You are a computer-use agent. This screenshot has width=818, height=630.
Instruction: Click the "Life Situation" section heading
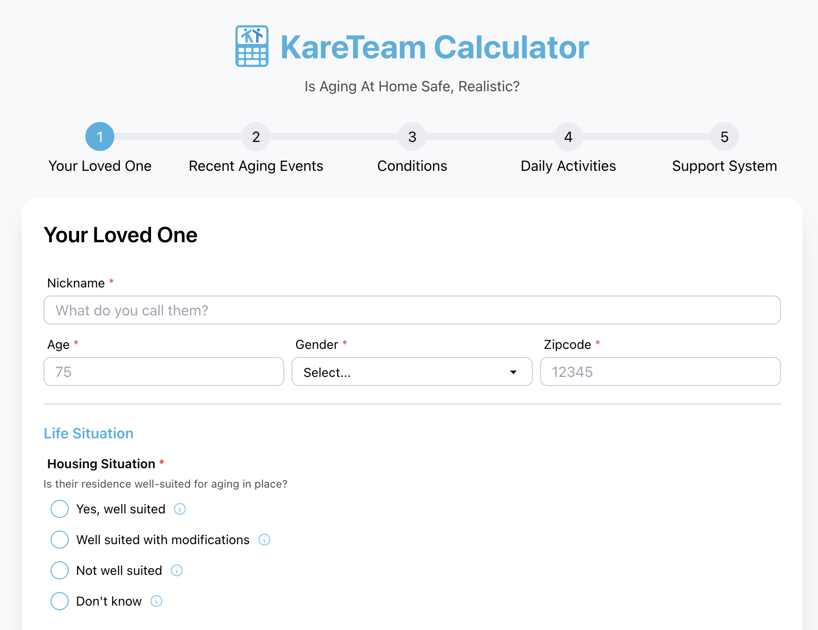89,433
